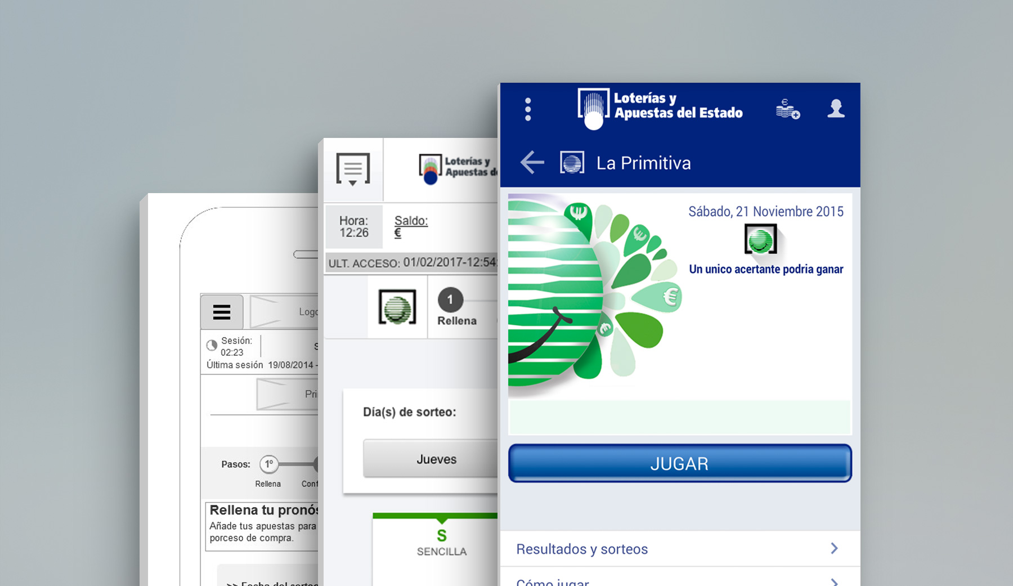Viewport: 1013px width, 586px height.
Task: Tap the Un unico acertante podria ganar text
Action: tap(766, 269)
